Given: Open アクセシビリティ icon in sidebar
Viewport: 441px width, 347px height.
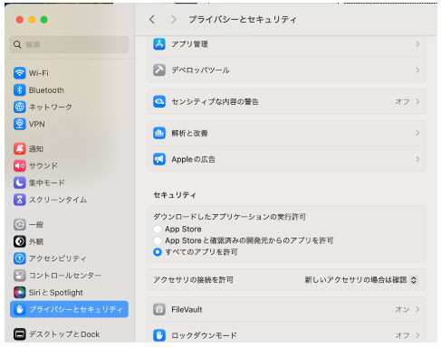Looking at the screenshot, I should click(20, 258).
